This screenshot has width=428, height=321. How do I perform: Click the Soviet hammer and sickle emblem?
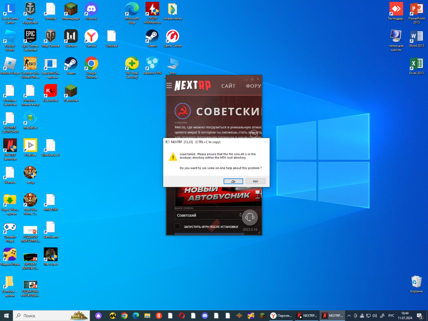coord(183,111)
